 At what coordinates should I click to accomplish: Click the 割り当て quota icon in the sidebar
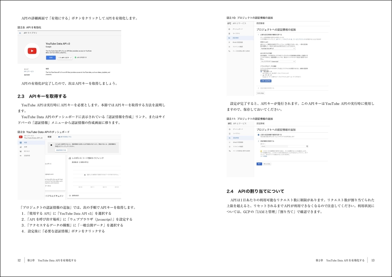click(20, 151)
